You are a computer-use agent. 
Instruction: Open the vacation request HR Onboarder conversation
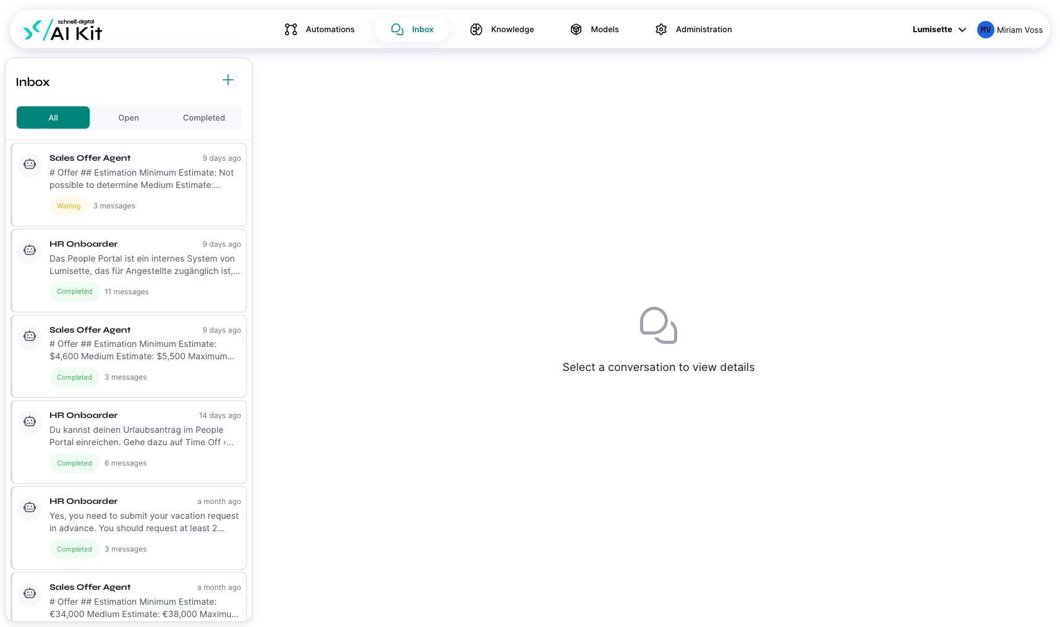pos(129,527)
